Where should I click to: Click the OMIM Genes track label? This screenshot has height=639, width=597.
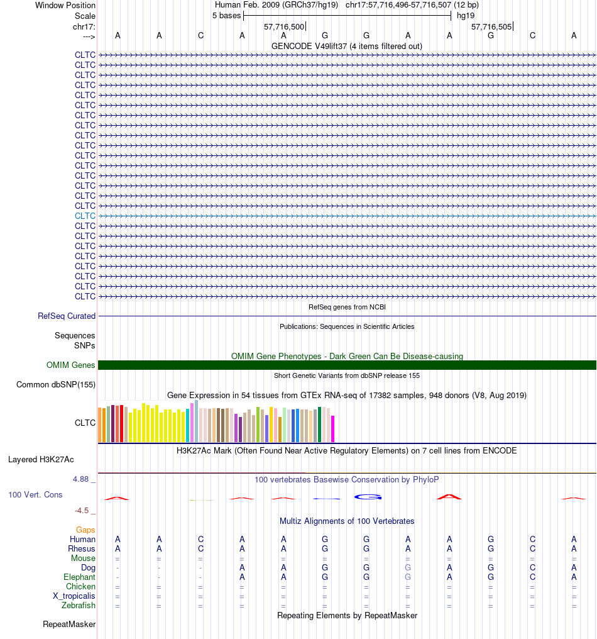(70, 365)
